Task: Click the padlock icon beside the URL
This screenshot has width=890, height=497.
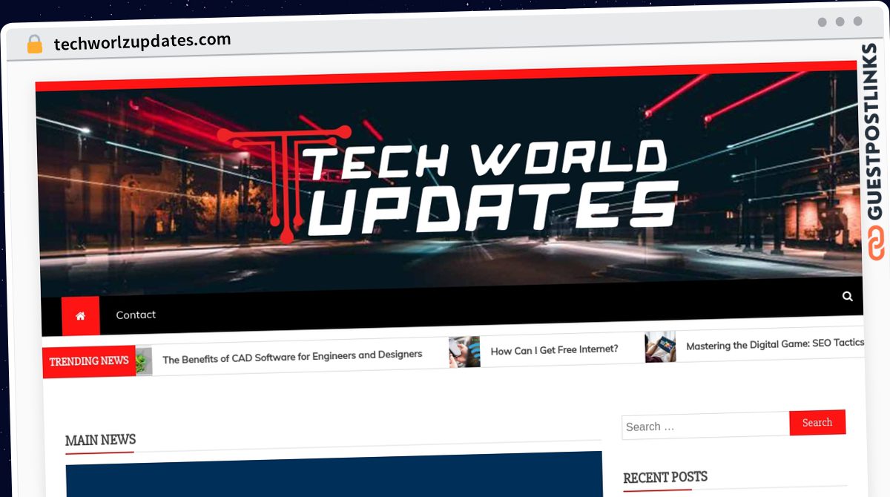Action: [35, 45]
